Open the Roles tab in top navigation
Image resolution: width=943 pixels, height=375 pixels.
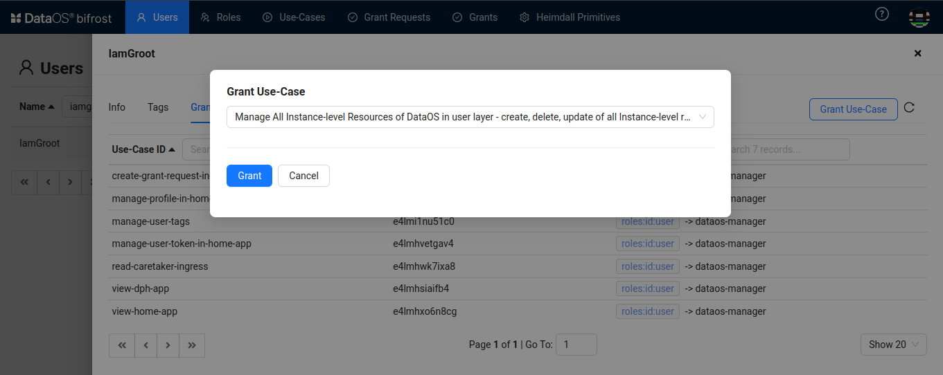pos(220,17)
